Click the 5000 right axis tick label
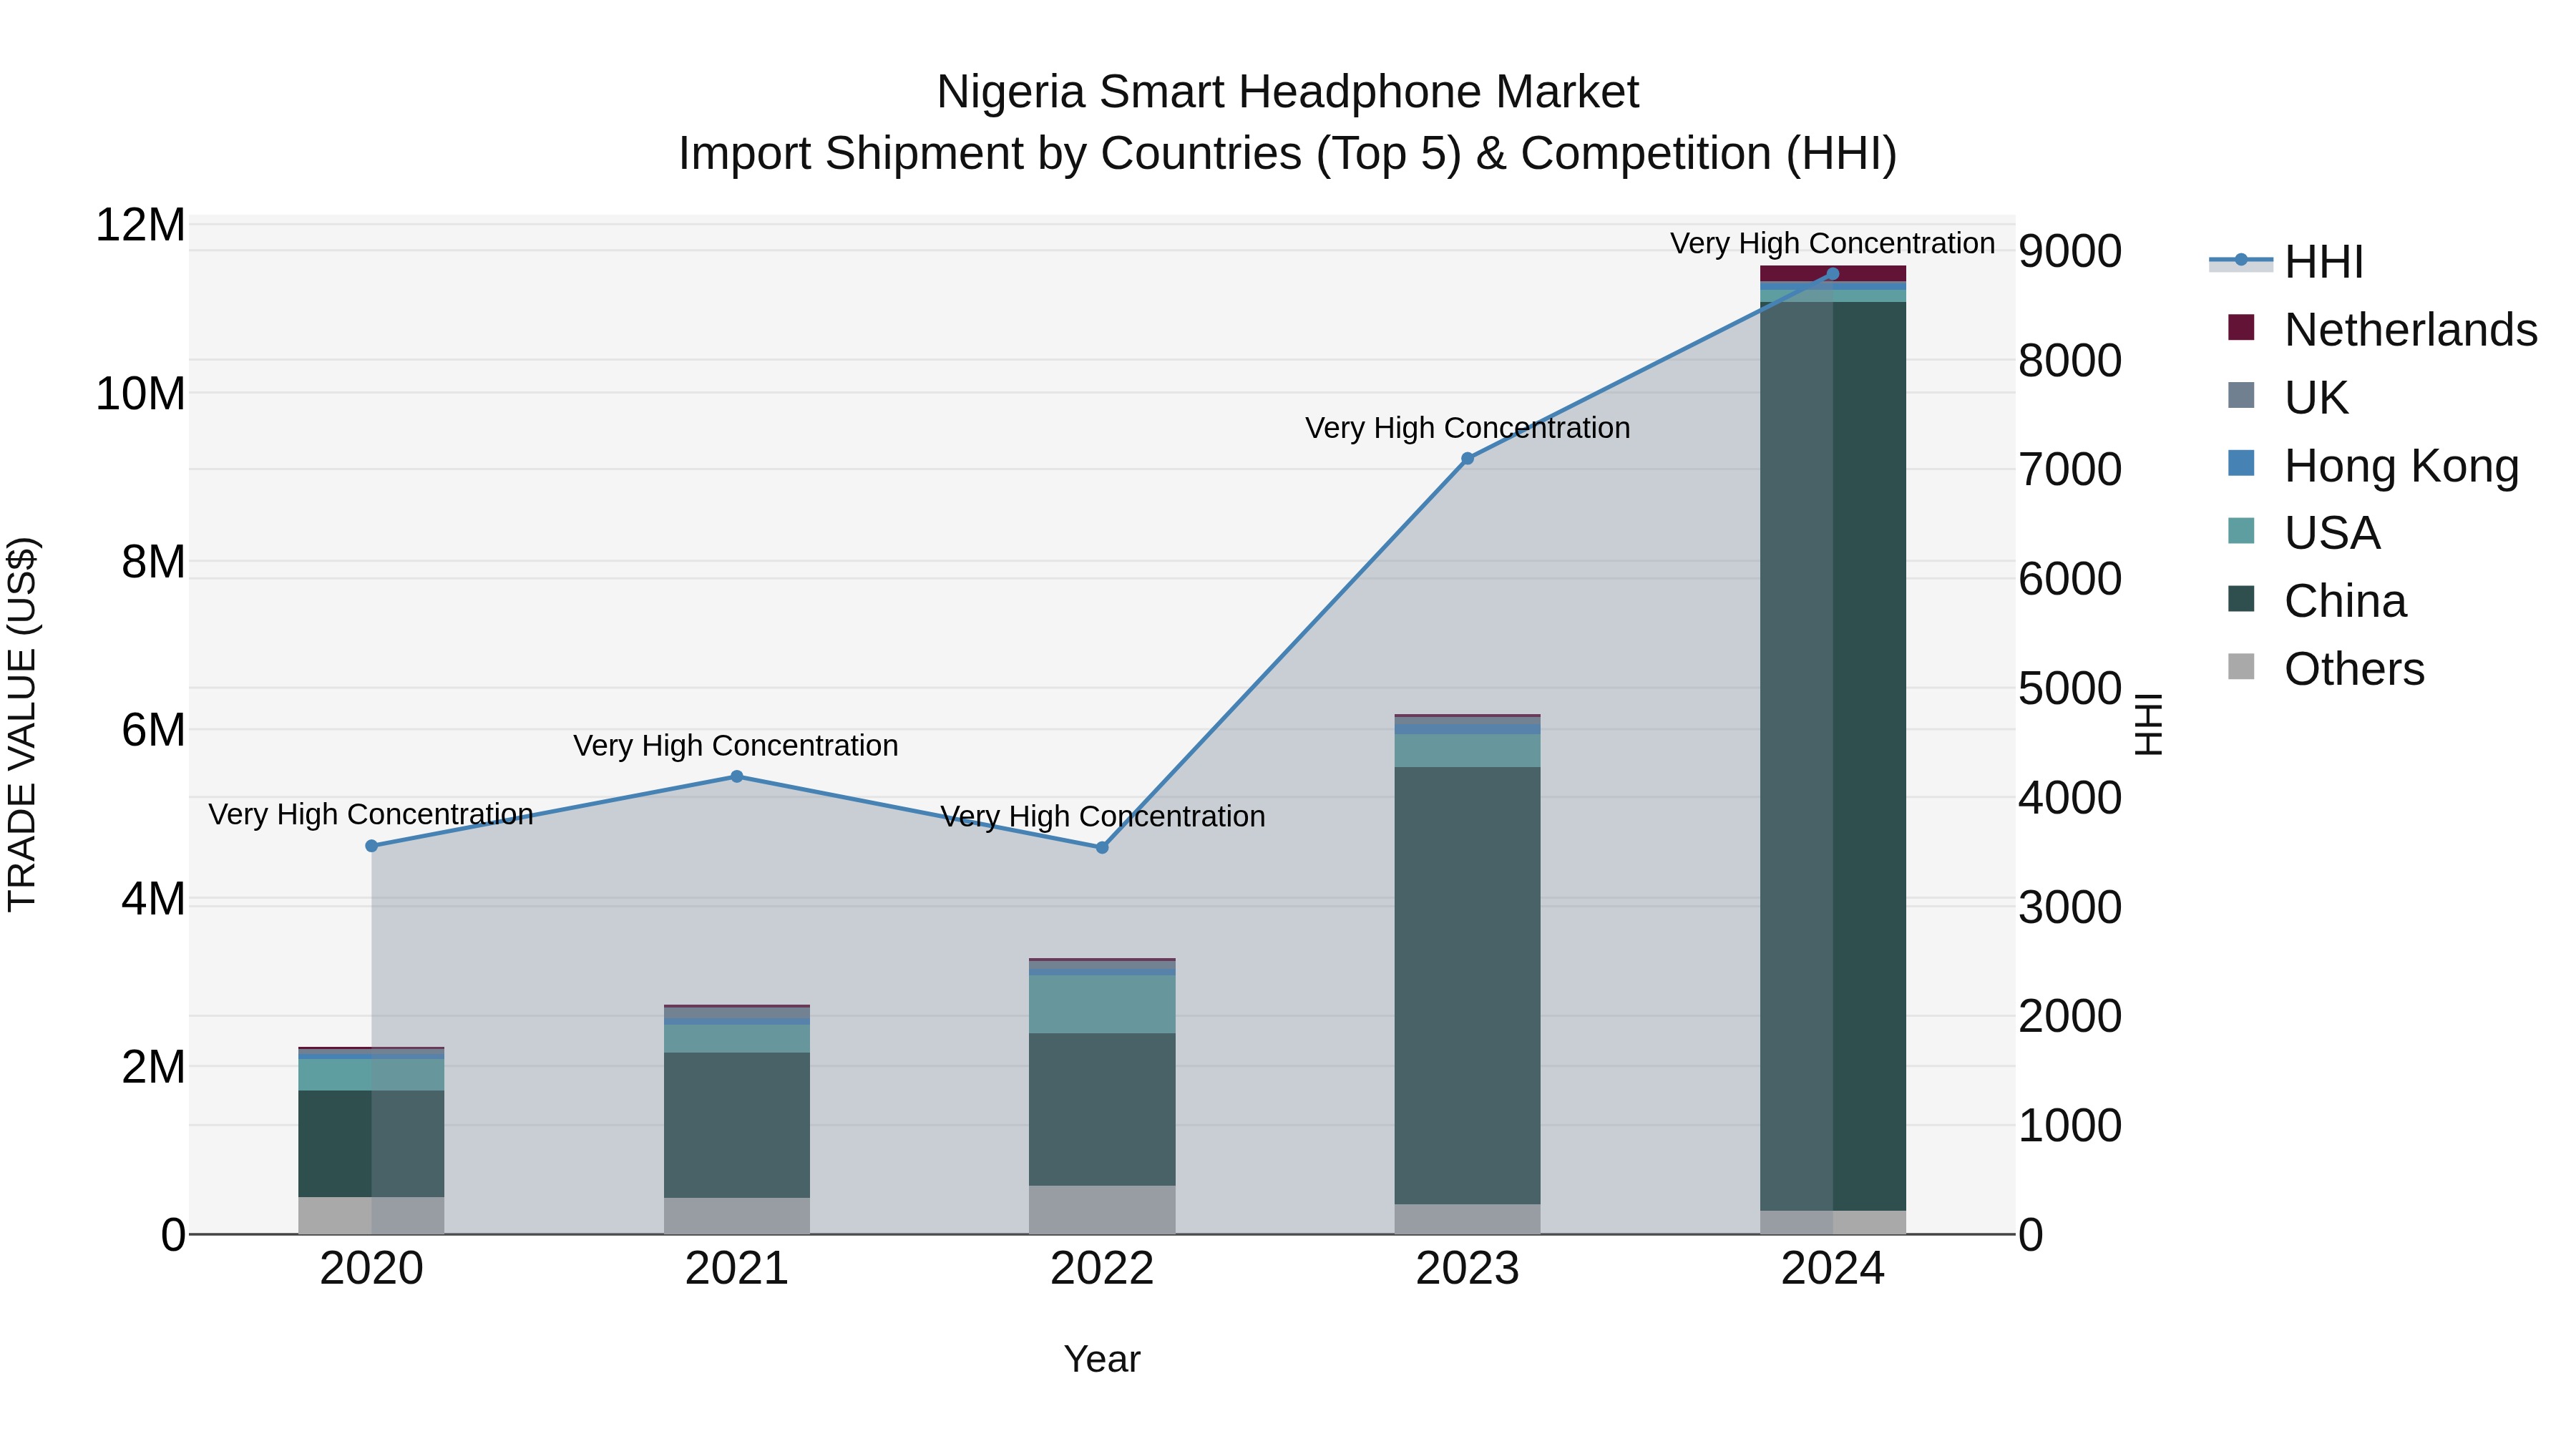Viewport: 2576px width, 1449px height. click(2070, 688)
